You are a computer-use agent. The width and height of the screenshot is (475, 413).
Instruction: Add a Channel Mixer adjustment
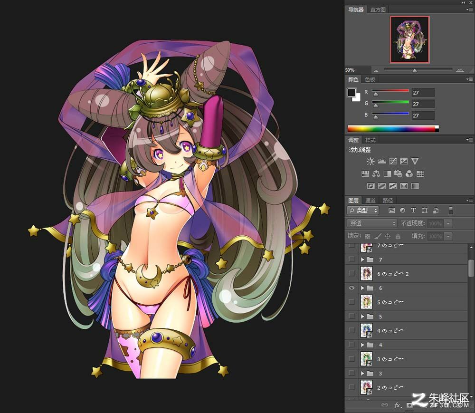[409, 173]
